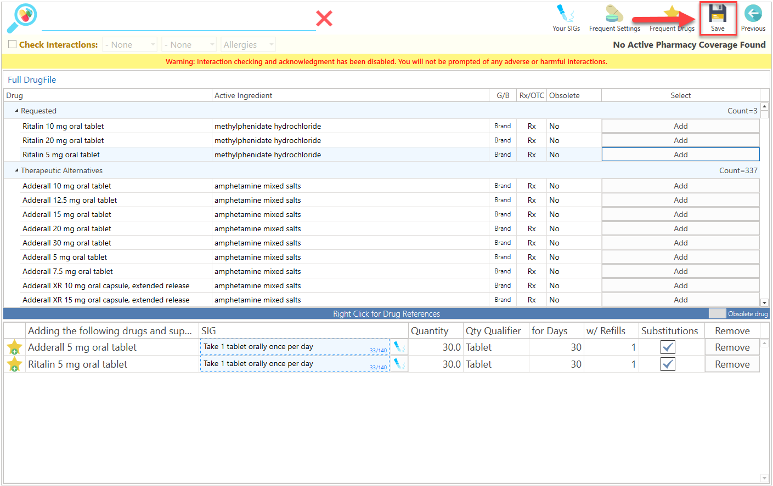Uncheck Substitutions for Adderall 5 mg oral tablet
Image resolution: width=773 pixels, height=486 pixels.
pyautogui.click(x=668, y=347)
